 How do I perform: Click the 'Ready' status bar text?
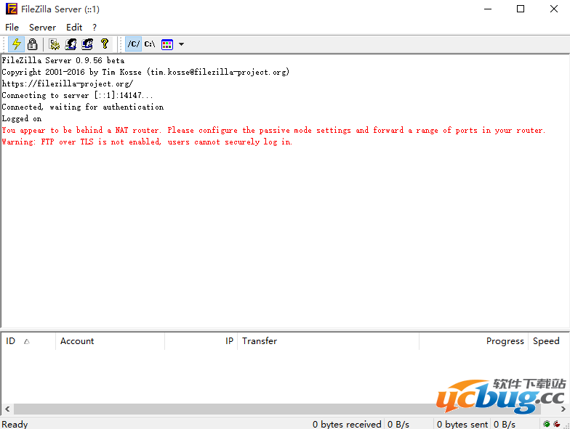(x=15, y=424)
